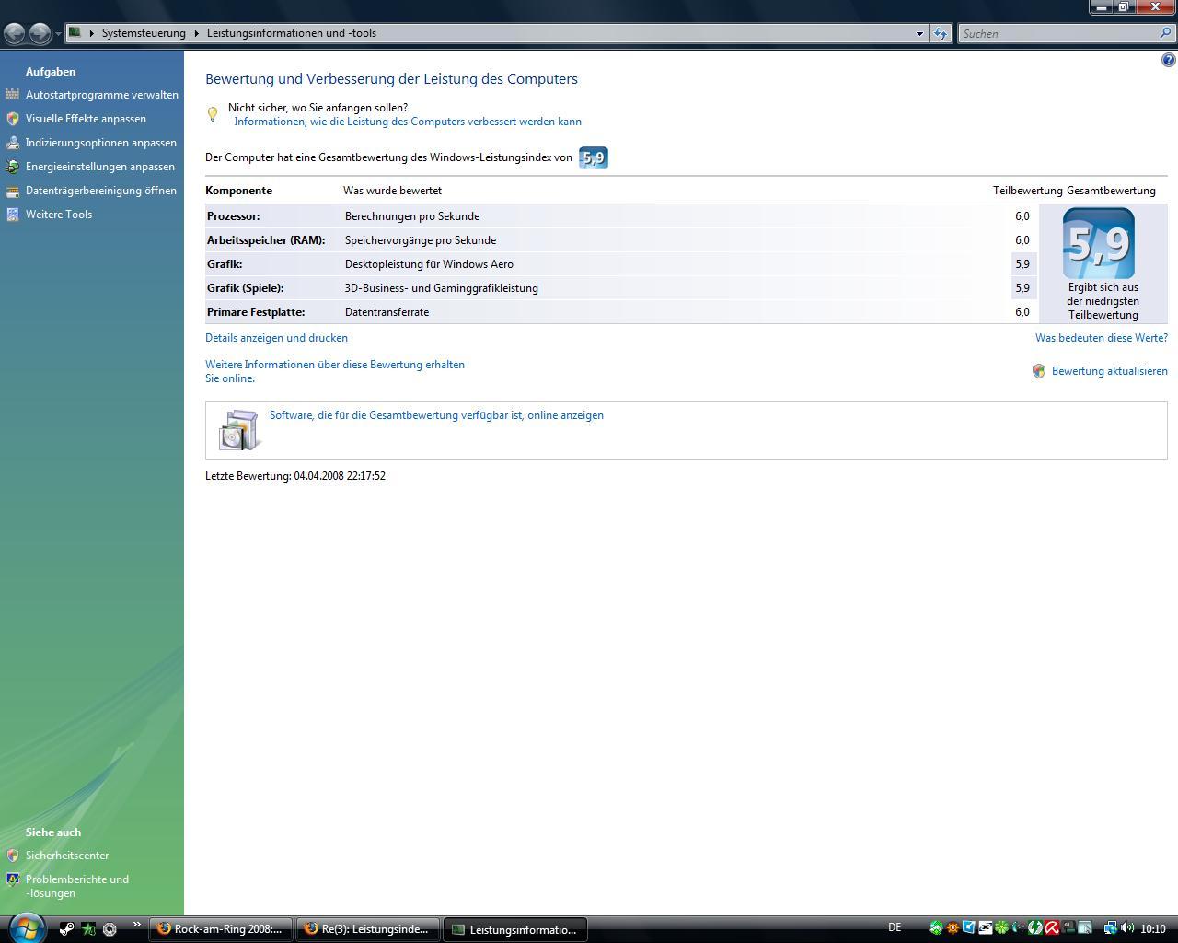
Task: Select Arbeitsspeicher (RAM) row label
Action: coord(266,240)
